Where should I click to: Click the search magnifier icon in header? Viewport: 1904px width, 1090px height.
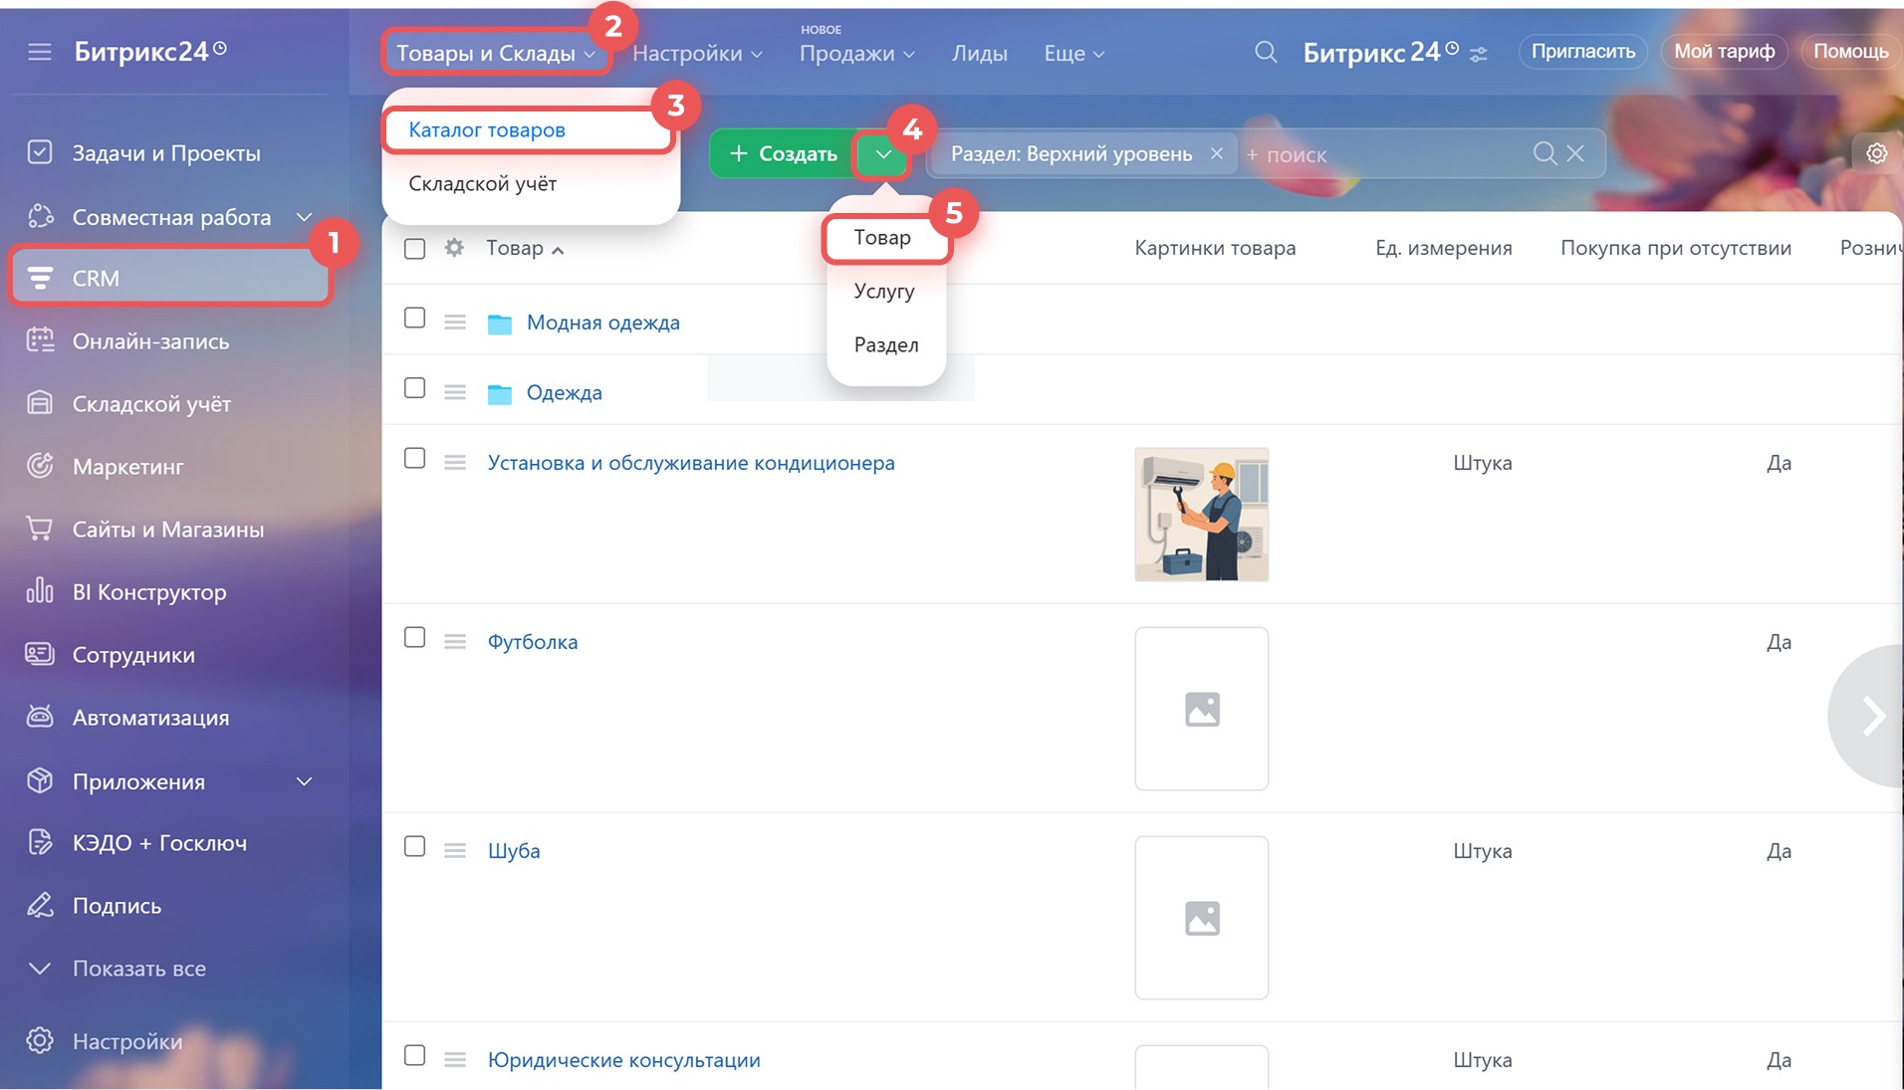click(x=1265, y=52)
